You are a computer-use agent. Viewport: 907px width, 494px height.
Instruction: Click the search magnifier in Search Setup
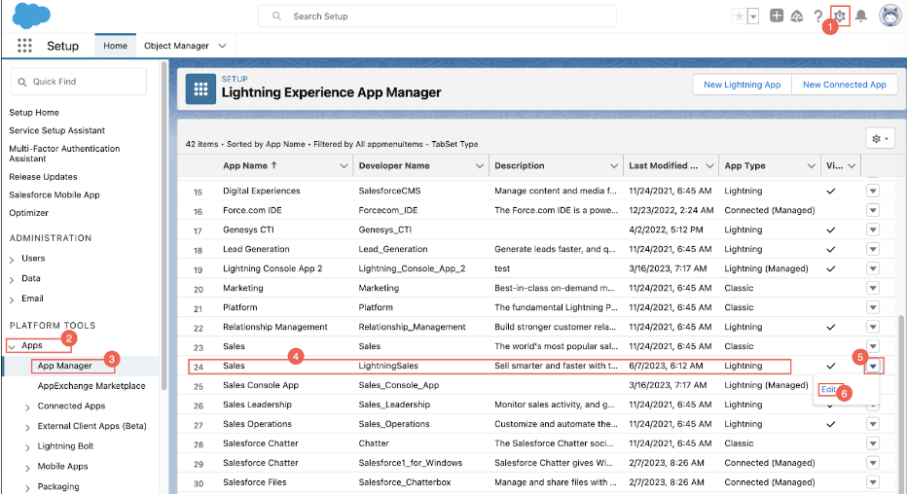276,17
